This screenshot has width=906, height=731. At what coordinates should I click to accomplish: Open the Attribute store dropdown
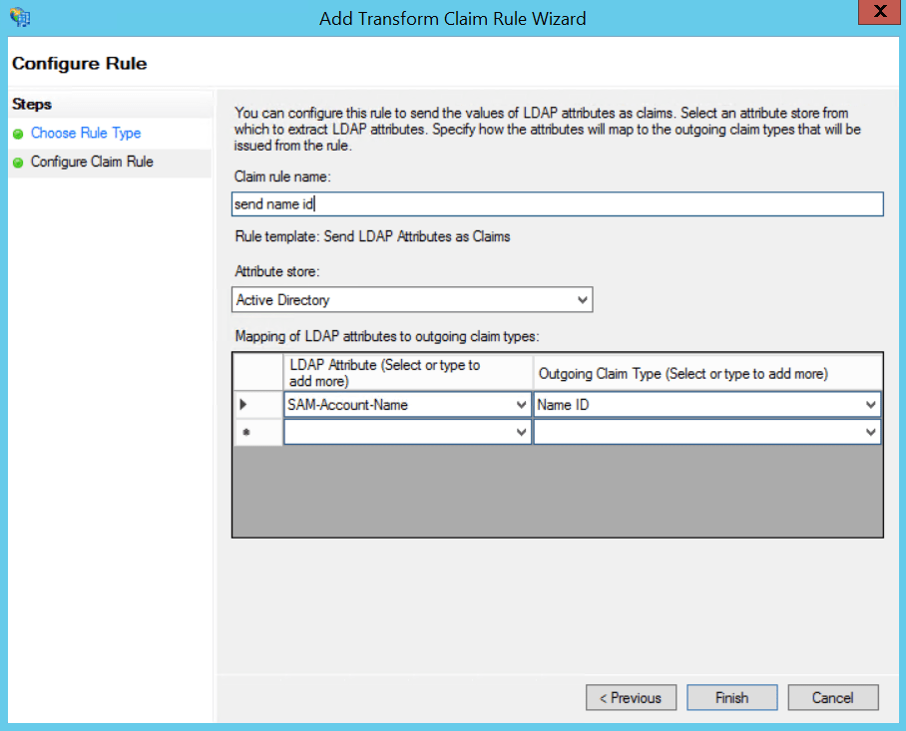pyautogui.click(x=582, y=299)
